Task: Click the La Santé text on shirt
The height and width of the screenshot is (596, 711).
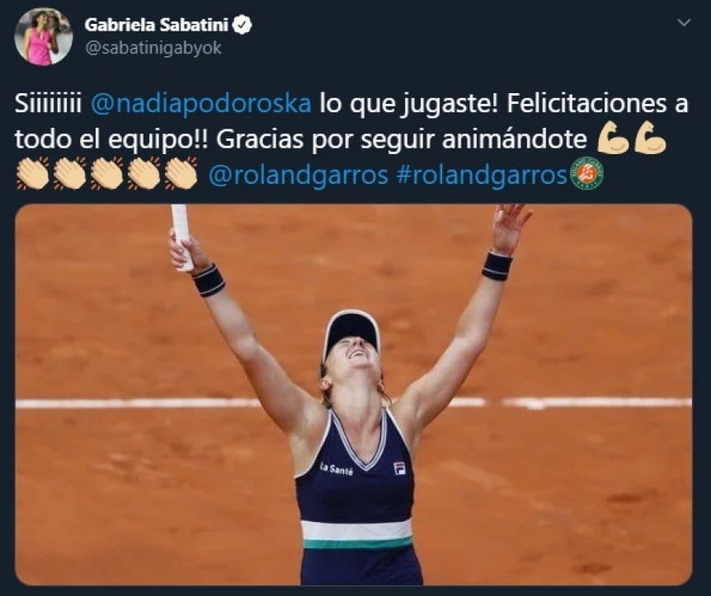Action: coord(336,469)
